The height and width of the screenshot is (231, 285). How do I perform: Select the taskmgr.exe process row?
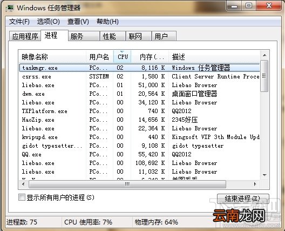[139, 68]
